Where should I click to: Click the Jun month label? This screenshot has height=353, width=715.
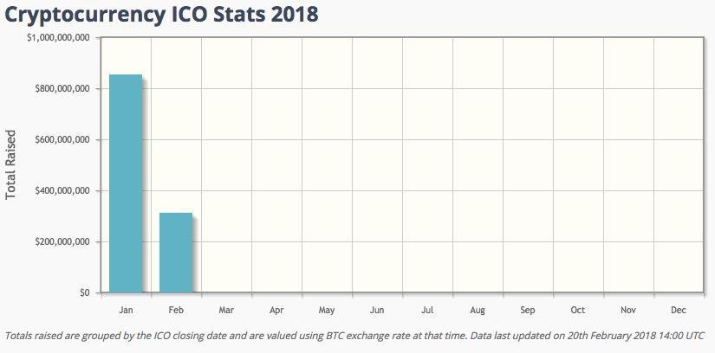coord(377,310)
